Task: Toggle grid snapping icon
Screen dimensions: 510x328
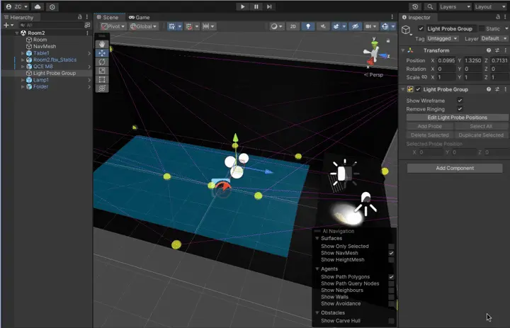Action: [188, 26]
